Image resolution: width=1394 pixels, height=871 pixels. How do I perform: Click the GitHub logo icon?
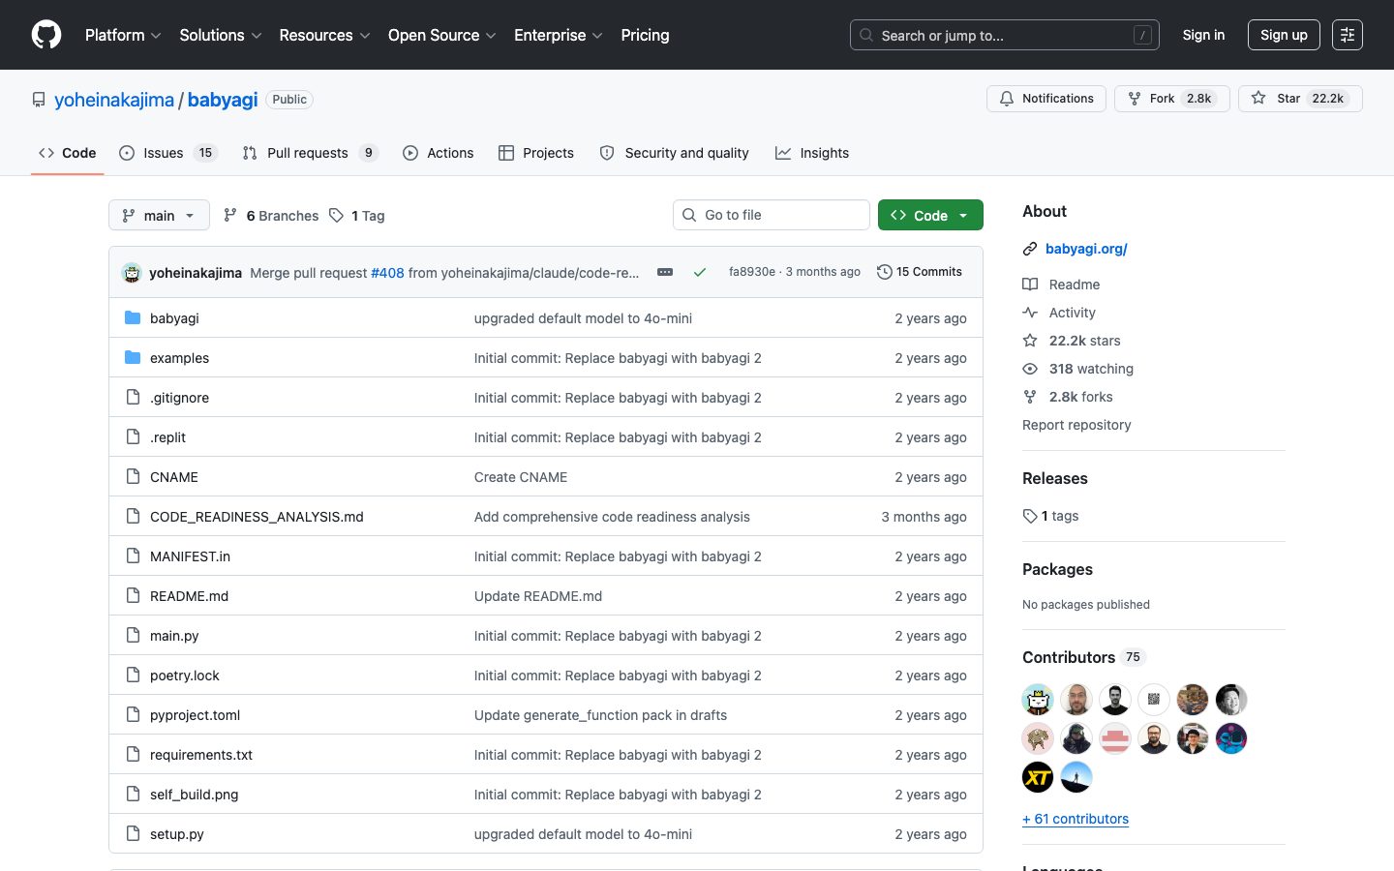[46, 35]
